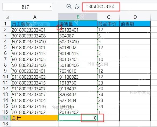Select sales cell 6230404
The image size is (157, 127).
(x=78, y=100)
